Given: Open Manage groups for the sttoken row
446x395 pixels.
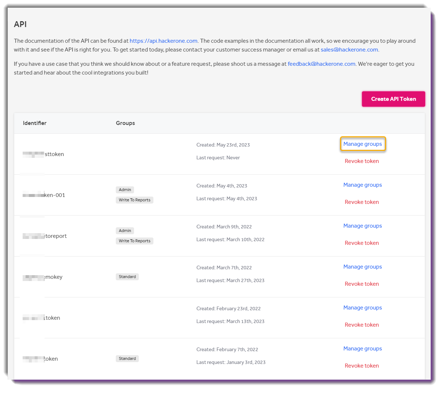Looking at the screenshot, I should [x=363, y=144].
